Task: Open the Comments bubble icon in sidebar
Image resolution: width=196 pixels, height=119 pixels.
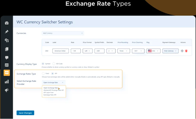Action: coord(7,57)
